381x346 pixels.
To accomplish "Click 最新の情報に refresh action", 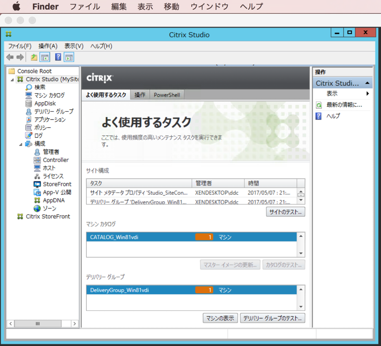I will pyautogui.click(x=344, y=105).
